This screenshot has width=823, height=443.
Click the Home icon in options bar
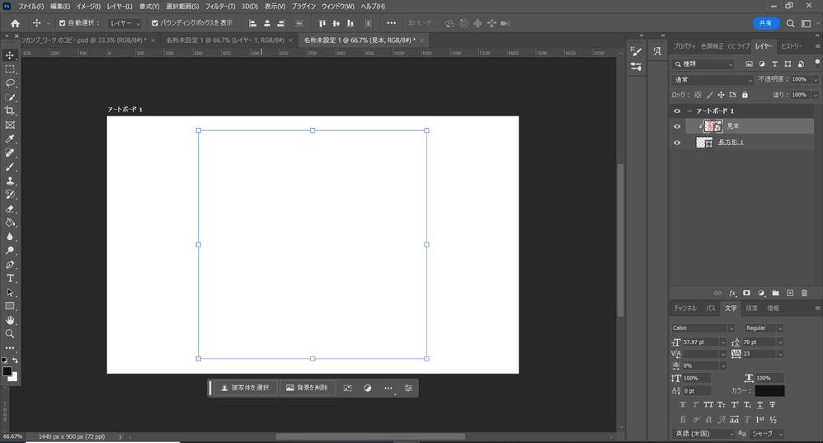[15, 23]
